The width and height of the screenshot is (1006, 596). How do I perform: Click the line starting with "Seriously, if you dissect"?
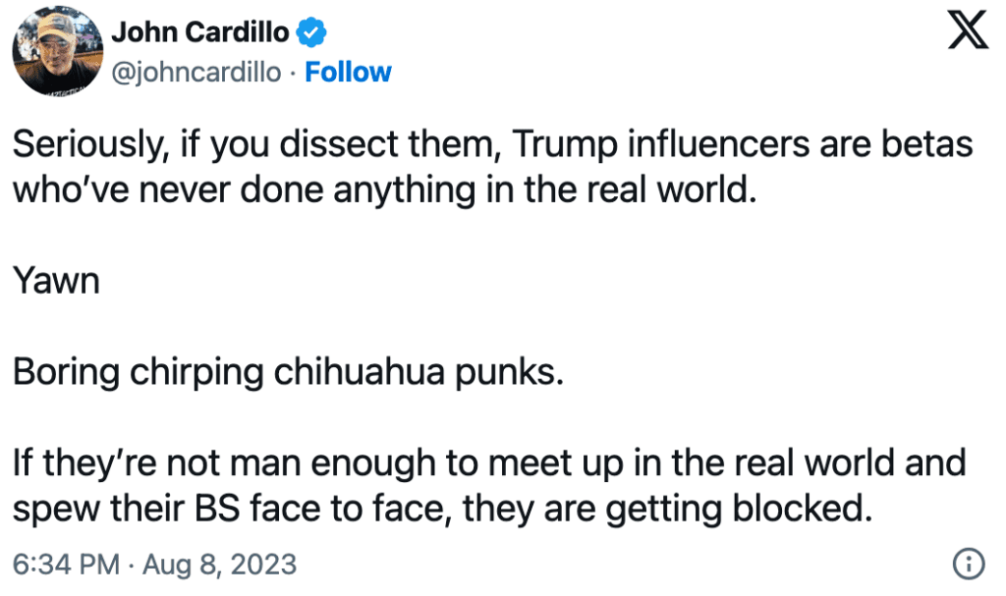pyautogui.click(x=491, y=145)
